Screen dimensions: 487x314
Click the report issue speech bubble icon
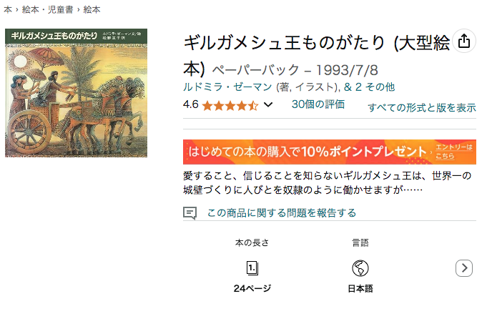pos(190,212)
